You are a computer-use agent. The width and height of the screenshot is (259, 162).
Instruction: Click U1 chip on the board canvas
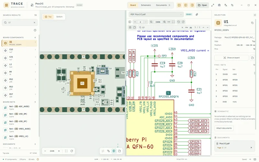[82, 83]
